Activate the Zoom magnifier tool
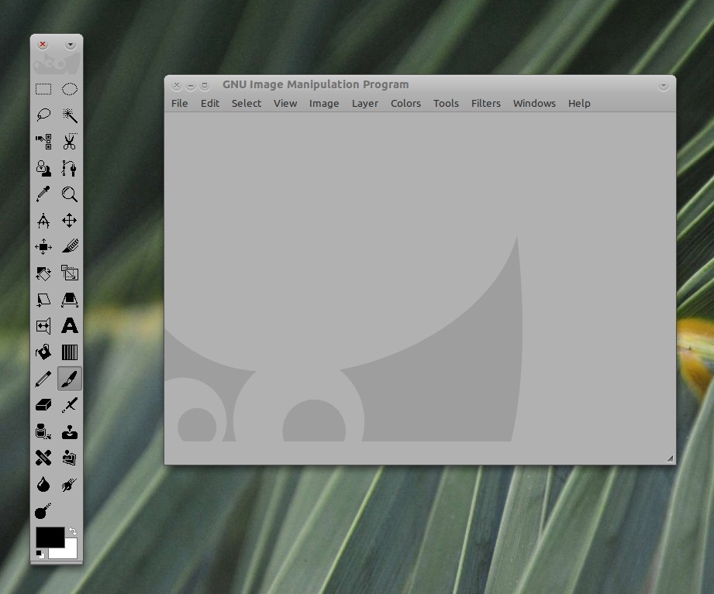The image size is (714, 594). tap(70, 194)
